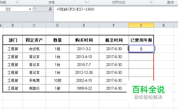Open the Font group dialog launcher
The image size is (178, 109).
pos(86,2)
